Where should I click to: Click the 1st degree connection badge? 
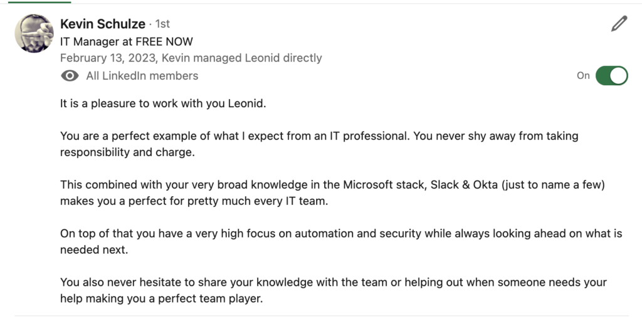162,24
